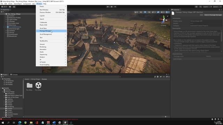Viewport: 223px width, 125px height.
Task: Choose Asset Store from Window menu
Action: coord(51,28)
